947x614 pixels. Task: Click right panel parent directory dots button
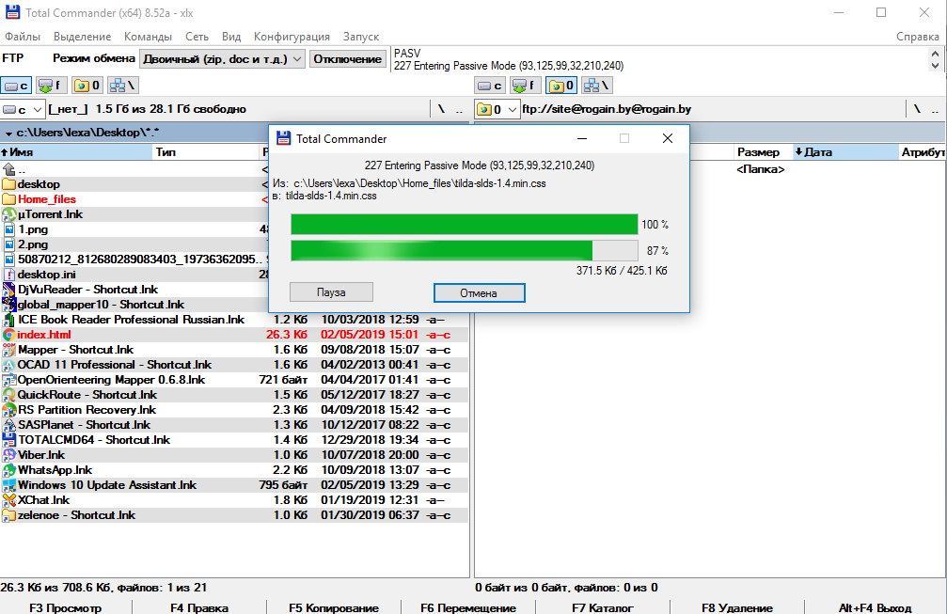click(935, 109)
